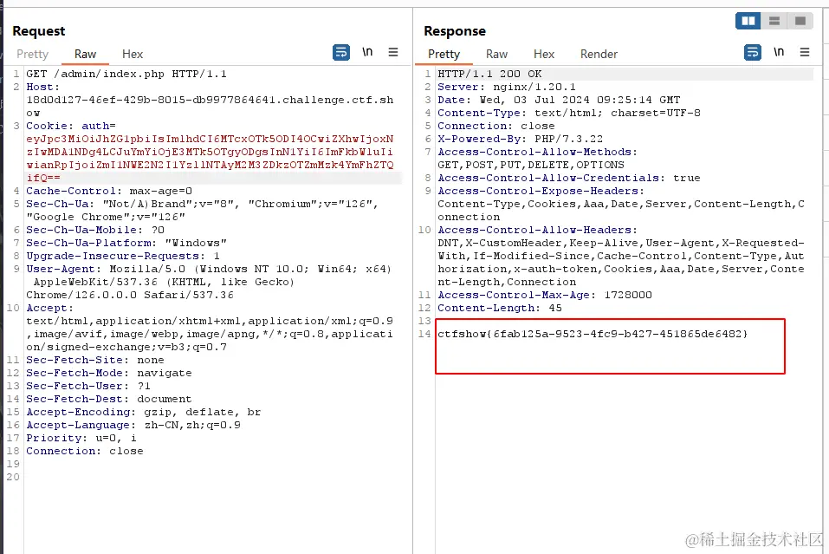Image resolution: width=829 pixels, height=554 pixels.
Task: Switch Request view to Pretty tab
Action: click(32, 54)
